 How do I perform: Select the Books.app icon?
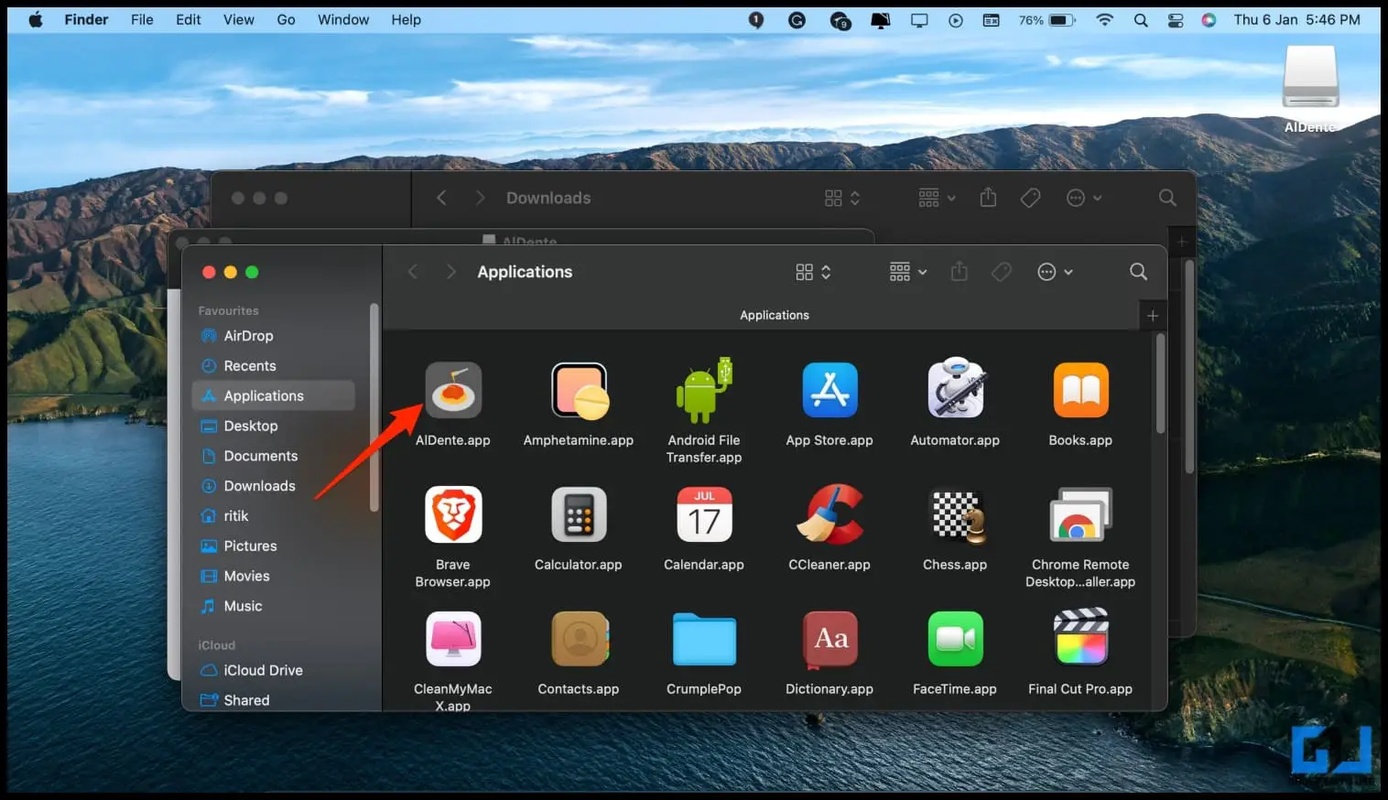(x=1080, y=390)
